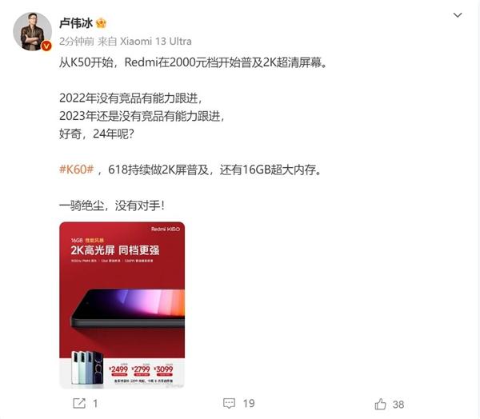Click the orange verified V badge

(x=46, y=46)
